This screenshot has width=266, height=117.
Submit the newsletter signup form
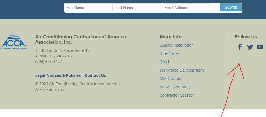click(x=230, y=7)
